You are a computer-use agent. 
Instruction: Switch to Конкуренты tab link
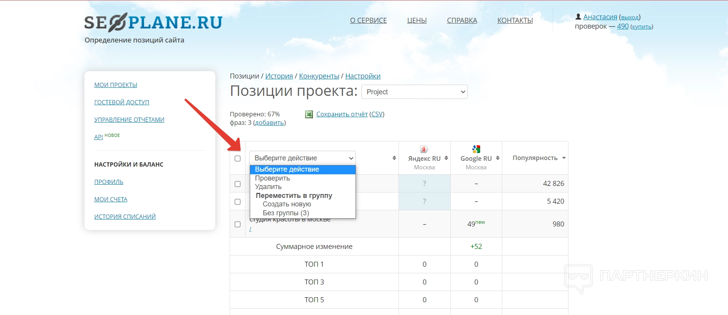pos(319,76)
